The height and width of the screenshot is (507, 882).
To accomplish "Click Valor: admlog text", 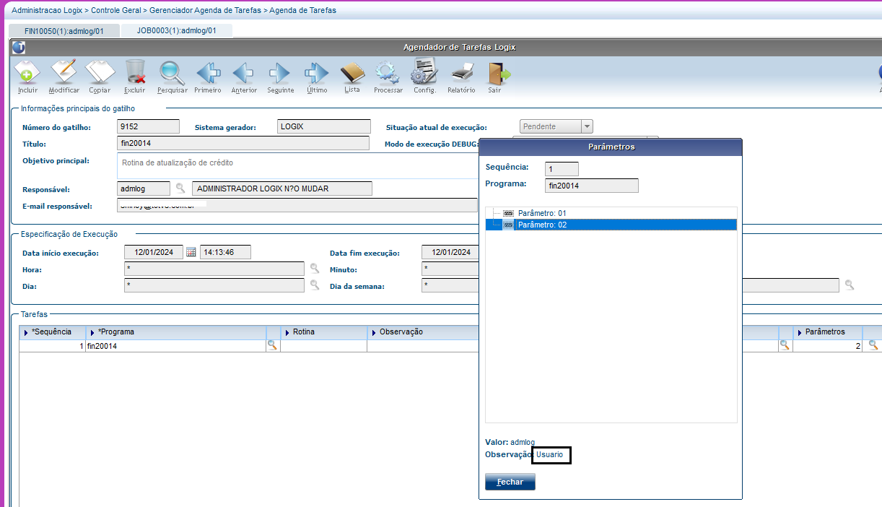I will pyautogui.click(x=510, y=441).
